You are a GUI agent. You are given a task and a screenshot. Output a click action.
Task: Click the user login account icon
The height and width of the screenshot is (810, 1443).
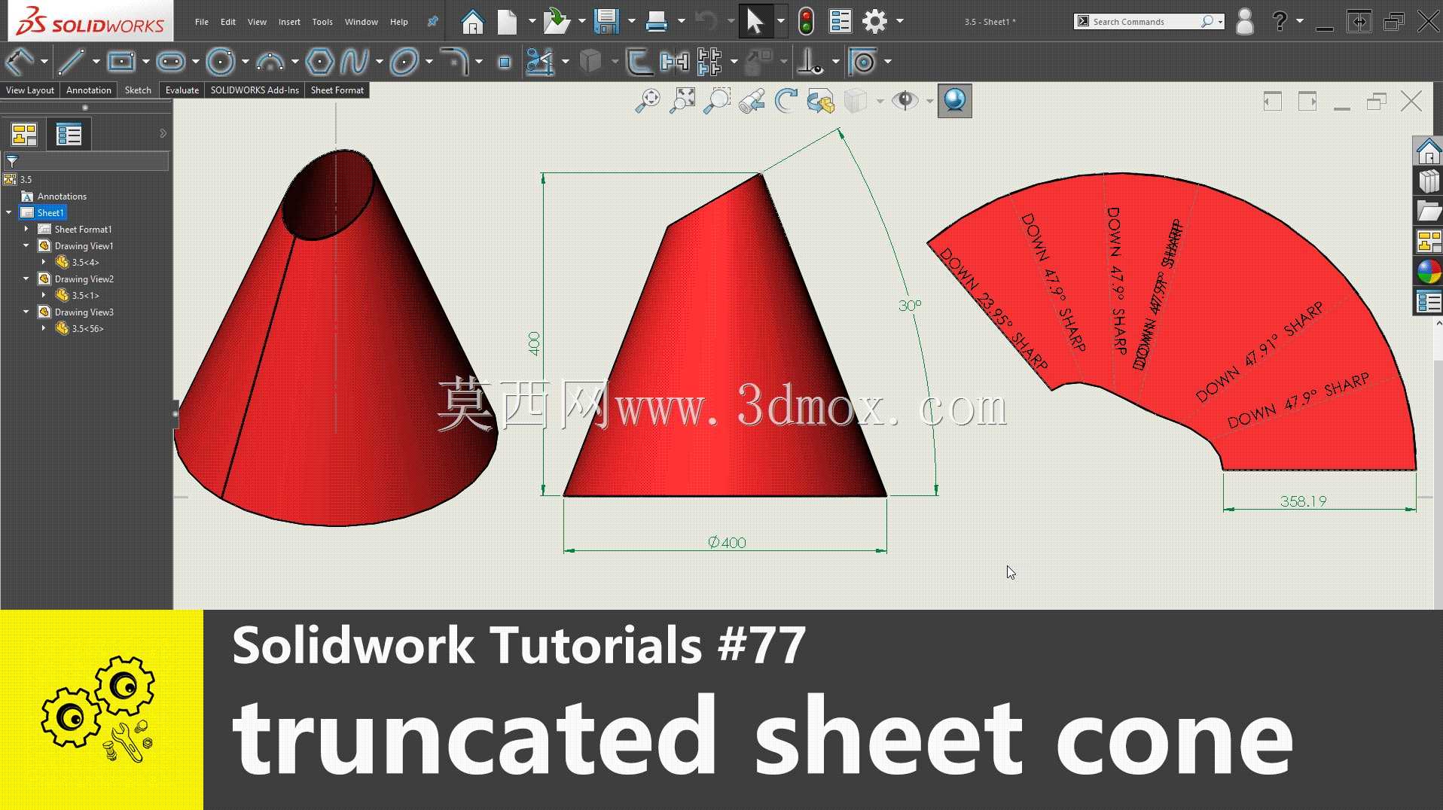(1245, 22)
